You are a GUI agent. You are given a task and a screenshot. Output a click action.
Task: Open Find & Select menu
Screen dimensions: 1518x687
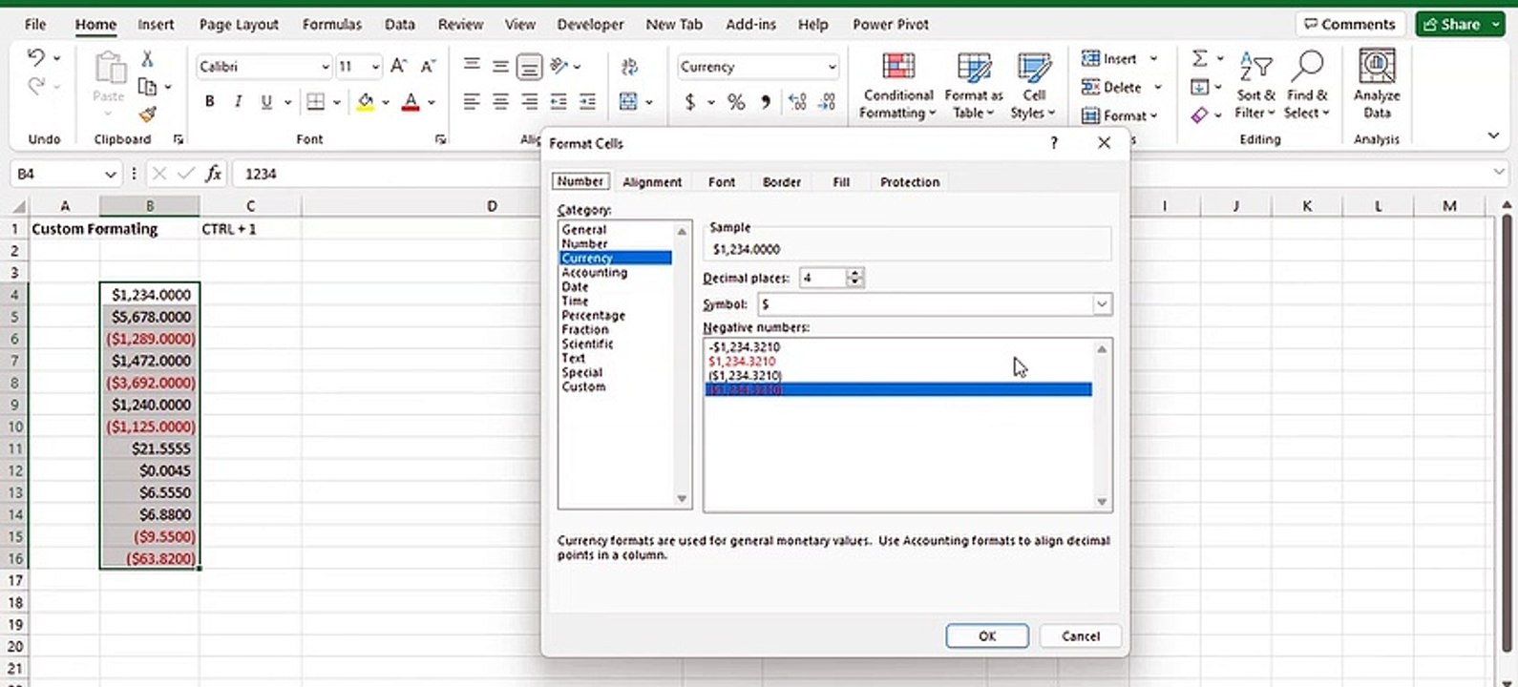1307,86
